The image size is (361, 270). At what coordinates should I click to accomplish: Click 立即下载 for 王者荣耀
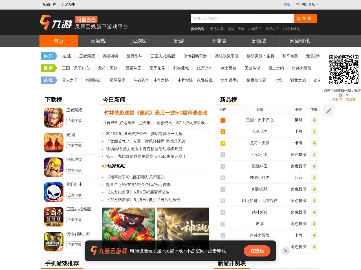(x=75, y=121)
